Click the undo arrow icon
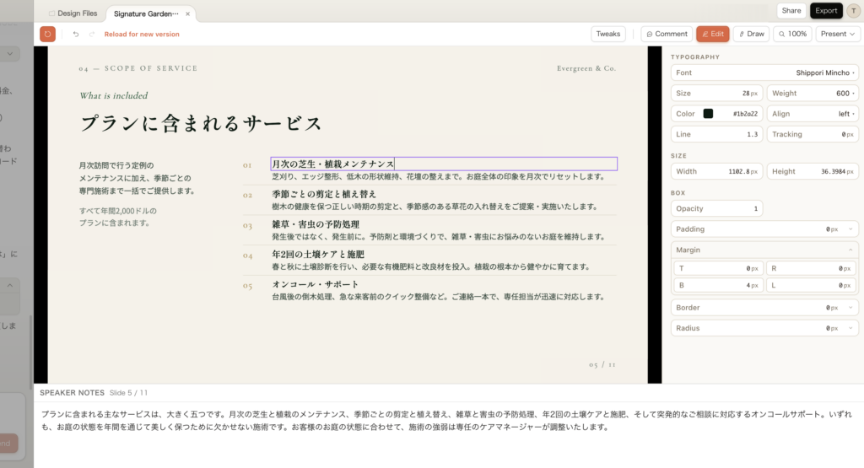The height and width of the screenshot is (468, 864). tap(76, 35)
